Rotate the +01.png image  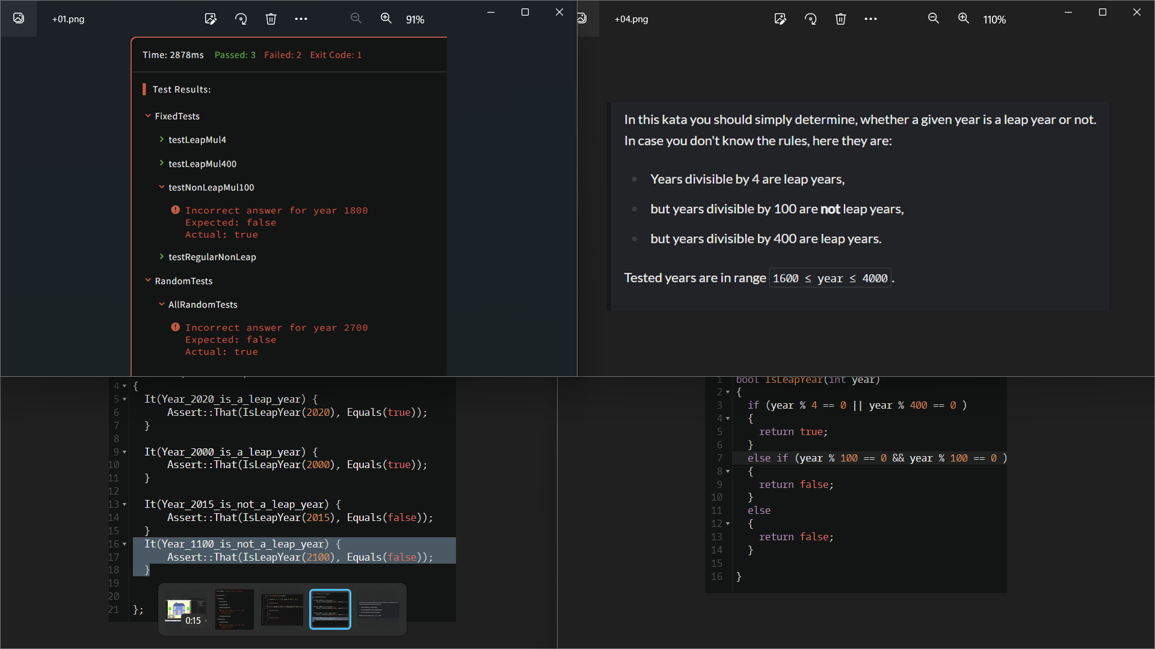pos(241,19)
